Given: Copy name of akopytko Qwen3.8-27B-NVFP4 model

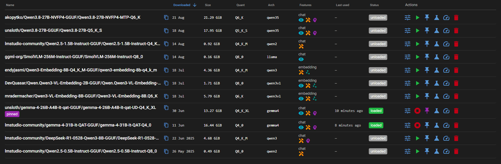Looking at the screenshot, I should tap(166, 18).
